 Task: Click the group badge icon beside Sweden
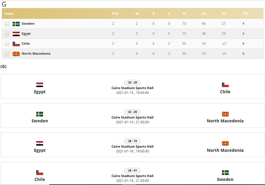point(7,24)
